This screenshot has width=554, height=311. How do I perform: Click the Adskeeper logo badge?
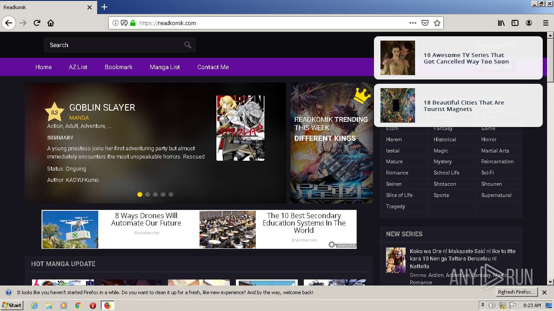click(342, 245)
